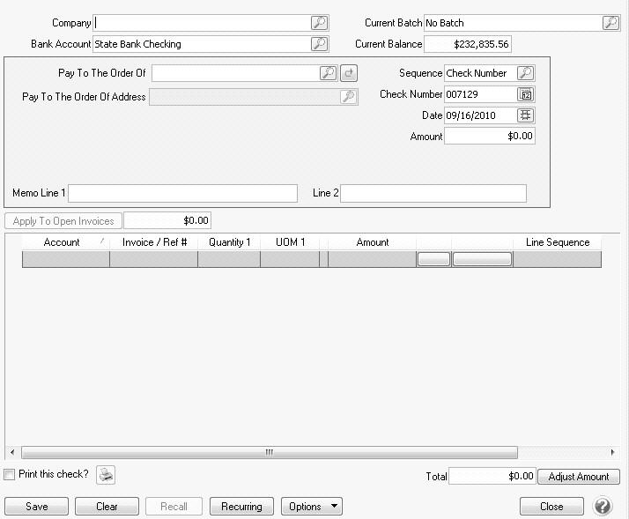Select the Amount input field
The image size is (629, 519).
(x=490, y=137)
